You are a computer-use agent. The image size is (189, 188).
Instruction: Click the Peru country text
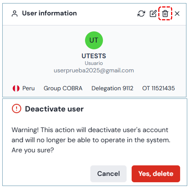[29, 88]
